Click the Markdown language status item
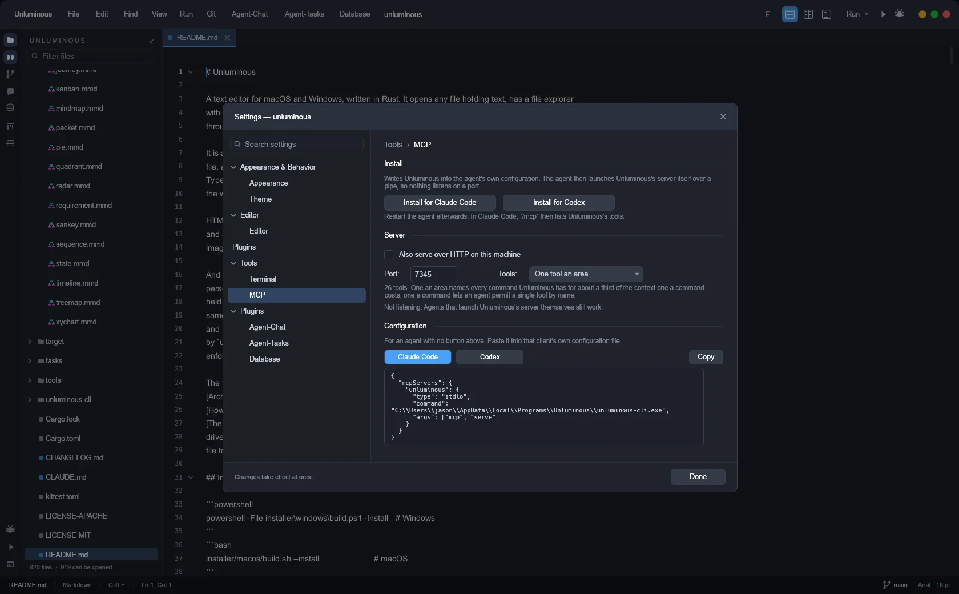959x594 pixels. tap(77, 585)
